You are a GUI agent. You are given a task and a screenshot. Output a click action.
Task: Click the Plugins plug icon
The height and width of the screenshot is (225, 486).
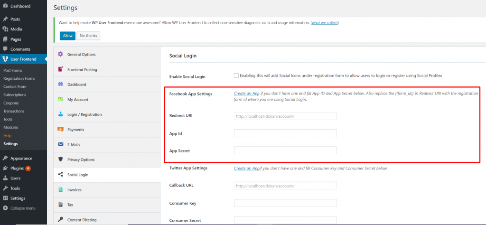5,169
